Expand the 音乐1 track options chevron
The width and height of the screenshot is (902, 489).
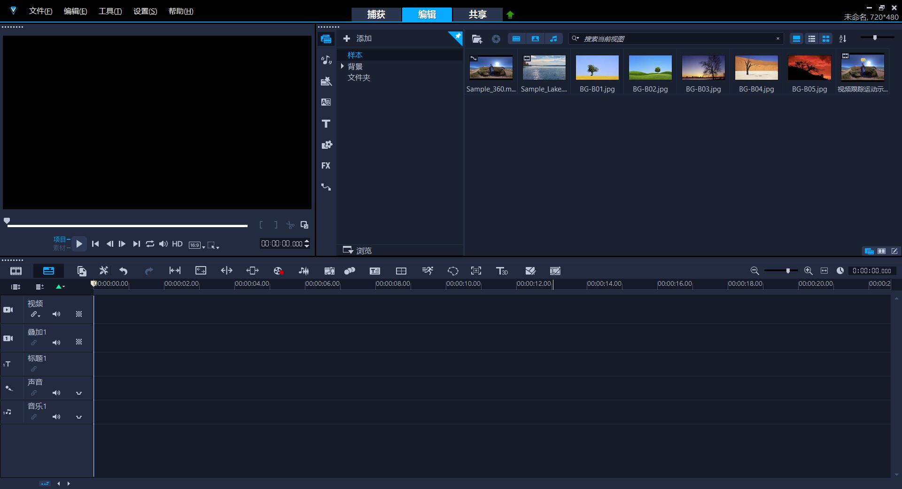pyautogui.click(x=79, y=417)
